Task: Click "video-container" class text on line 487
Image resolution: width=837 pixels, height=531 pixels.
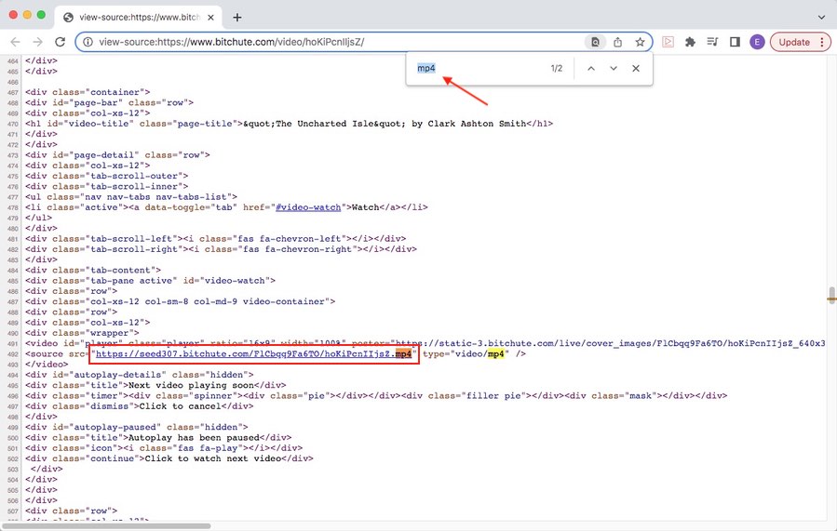Action: 286,301
